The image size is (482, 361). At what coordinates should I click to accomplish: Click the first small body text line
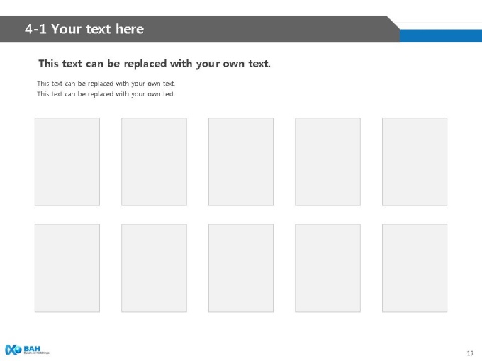pyautogui.click(x=106, y=84)
